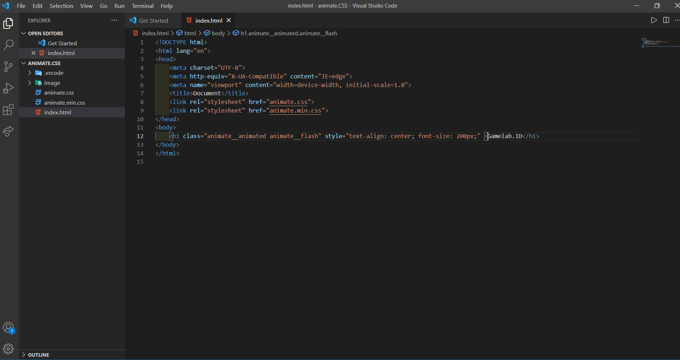Click the index.html breadcrumb text
The height and width of the screenshot is (360, 680).
pyautogui.click(x=155, y=33)
